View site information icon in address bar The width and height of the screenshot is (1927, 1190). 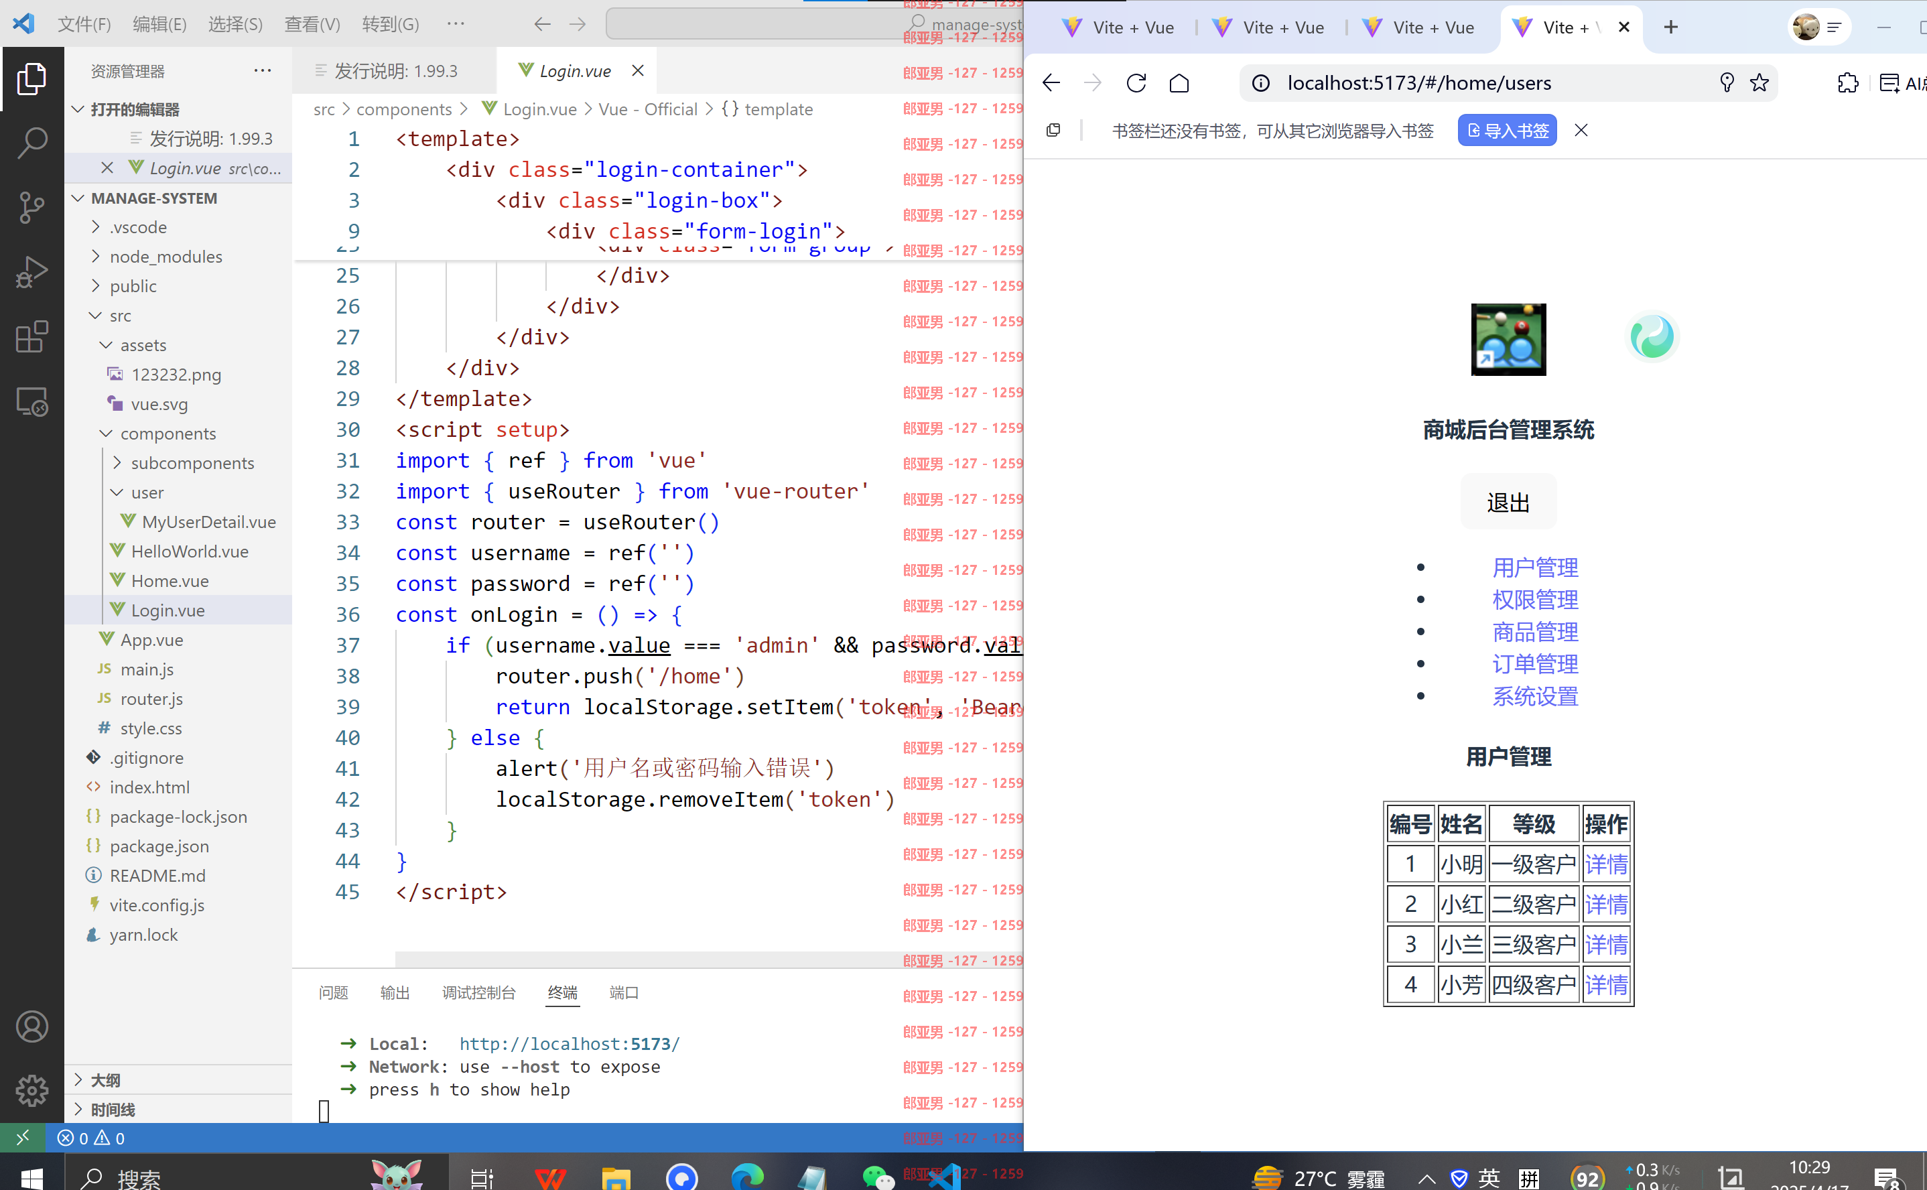(x=1260, y=82)
